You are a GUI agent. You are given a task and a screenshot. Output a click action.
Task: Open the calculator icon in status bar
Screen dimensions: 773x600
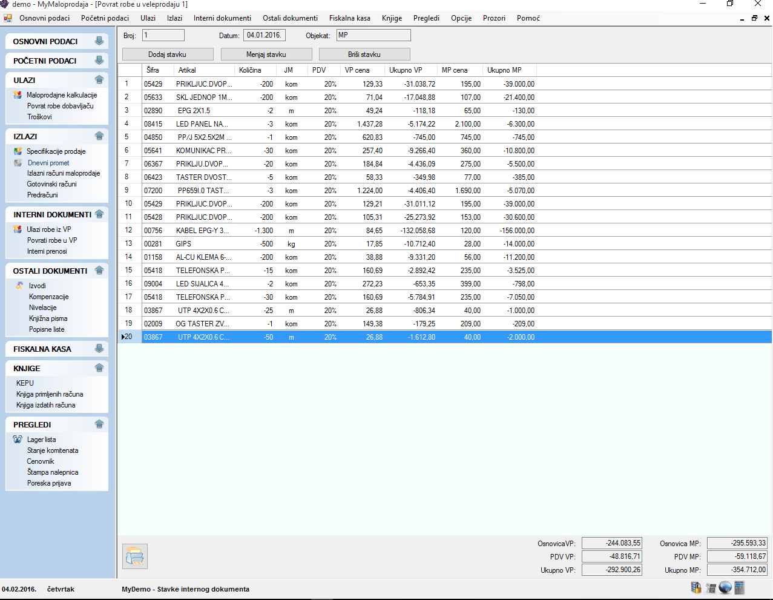coord(739,587)
